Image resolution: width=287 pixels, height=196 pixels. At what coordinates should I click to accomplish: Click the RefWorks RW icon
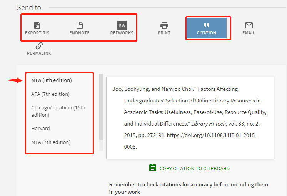122,25
